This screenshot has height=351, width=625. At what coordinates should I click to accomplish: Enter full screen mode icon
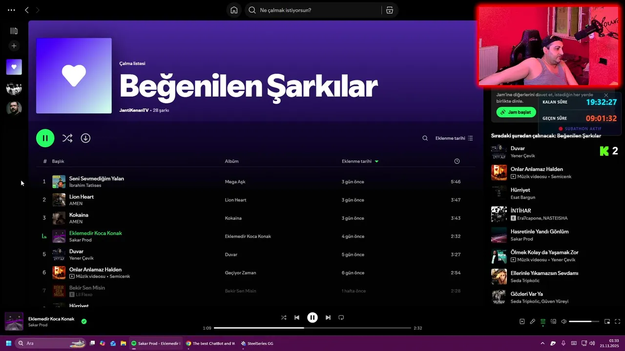[x=618, y=321]
